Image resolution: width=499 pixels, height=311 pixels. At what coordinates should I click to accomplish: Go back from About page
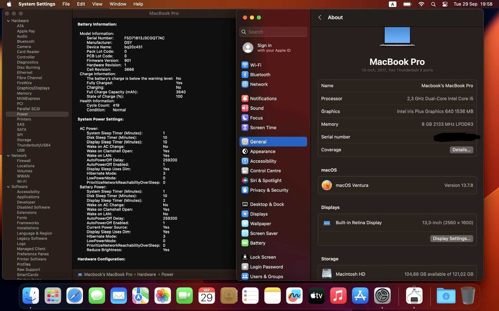pos(320,17)
